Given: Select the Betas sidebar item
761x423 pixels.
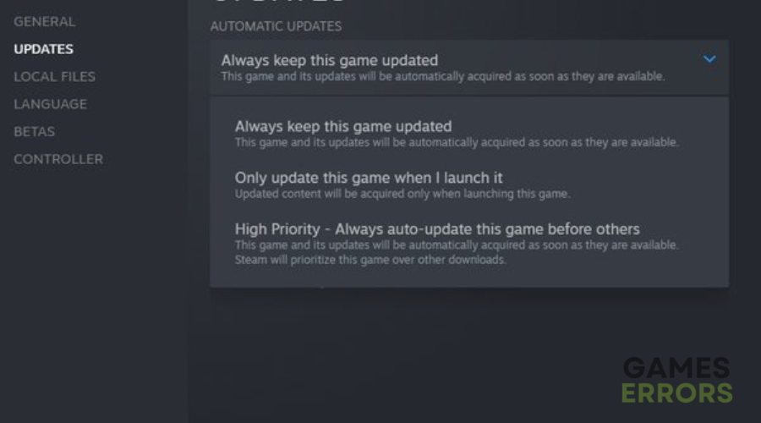Looking at the screenshot, I should (x=34, y=132).
